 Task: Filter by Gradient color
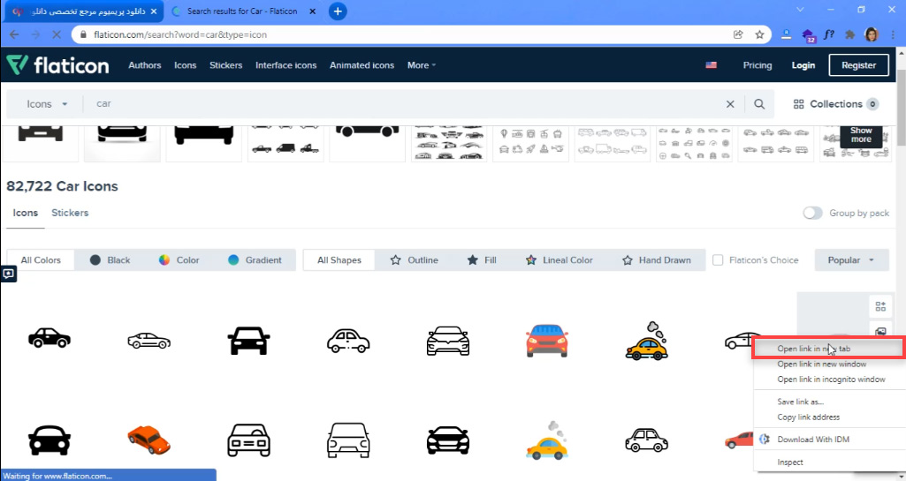point(255,260)
